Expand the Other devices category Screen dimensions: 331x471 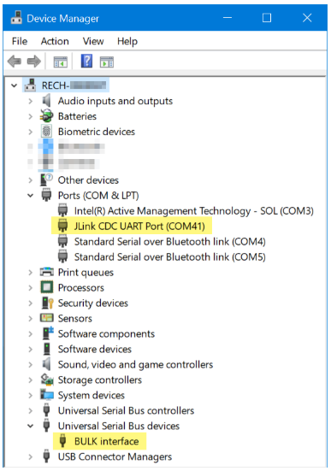click(31, 180)
